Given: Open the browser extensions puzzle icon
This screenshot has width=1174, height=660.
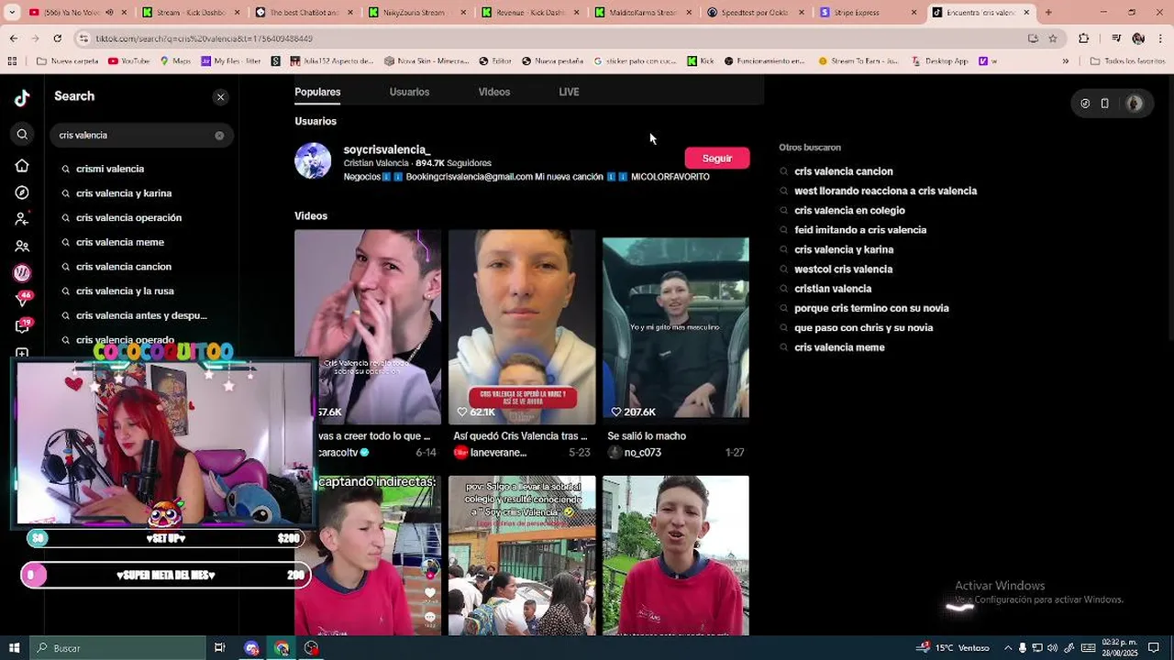Looking at the screenshot, I should tap(1084, 38).
